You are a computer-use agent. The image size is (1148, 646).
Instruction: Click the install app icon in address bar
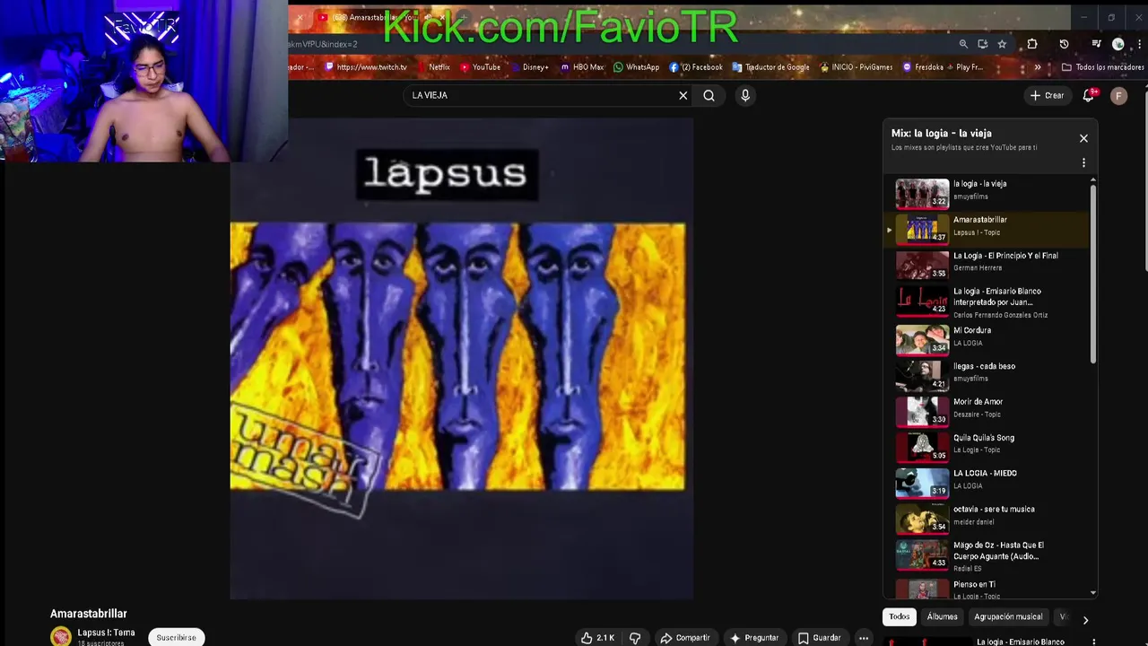983,44
